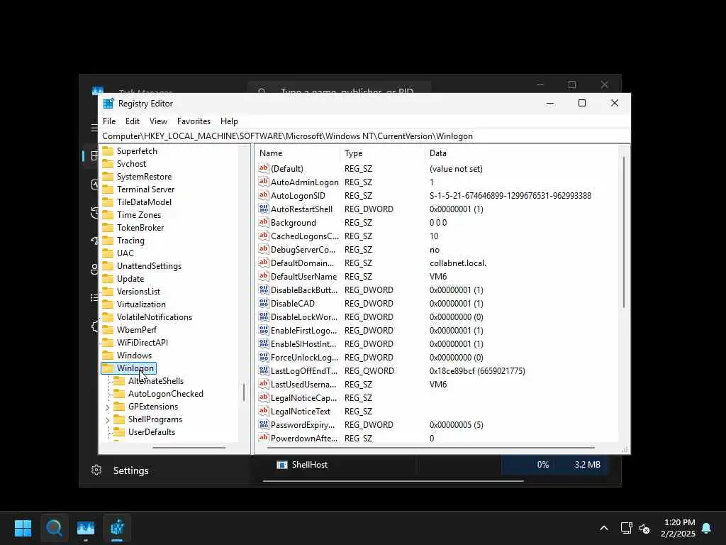
Task: Select the WiFiDirectAPI key
Action: pos(142,343)
